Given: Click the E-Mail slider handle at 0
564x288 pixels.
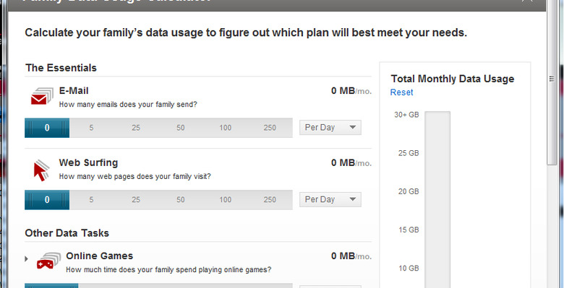Looking at the screenshot, I should pyautogui.click(x=47, y=128).
